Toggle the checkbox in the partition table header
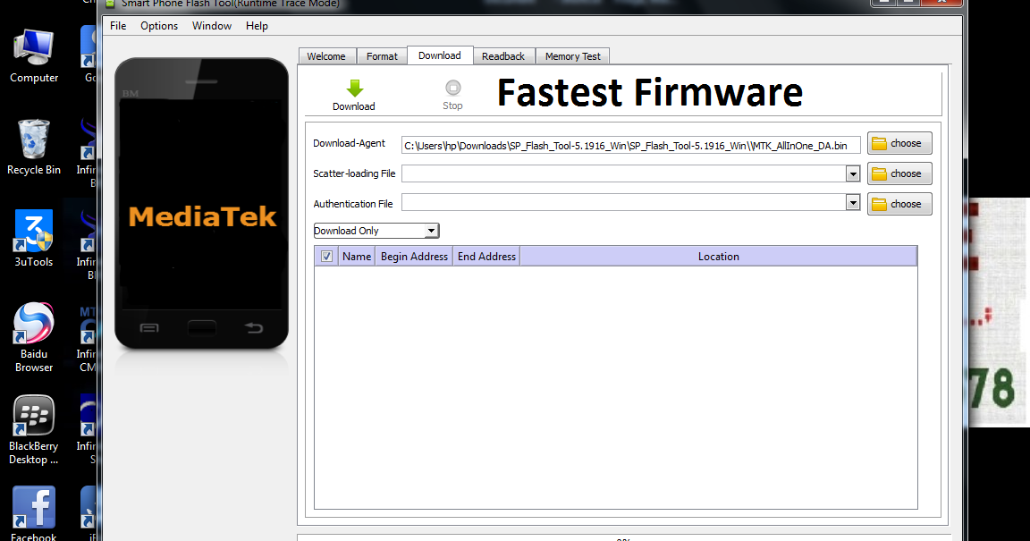Image resolution: width=1030 pixels, height=541 pixels. 326,256
